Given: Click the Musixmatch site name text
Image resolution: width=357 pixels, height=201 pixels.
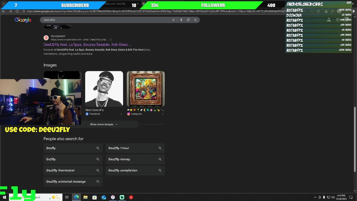Looking at the screenshot, I should [58, 36].
